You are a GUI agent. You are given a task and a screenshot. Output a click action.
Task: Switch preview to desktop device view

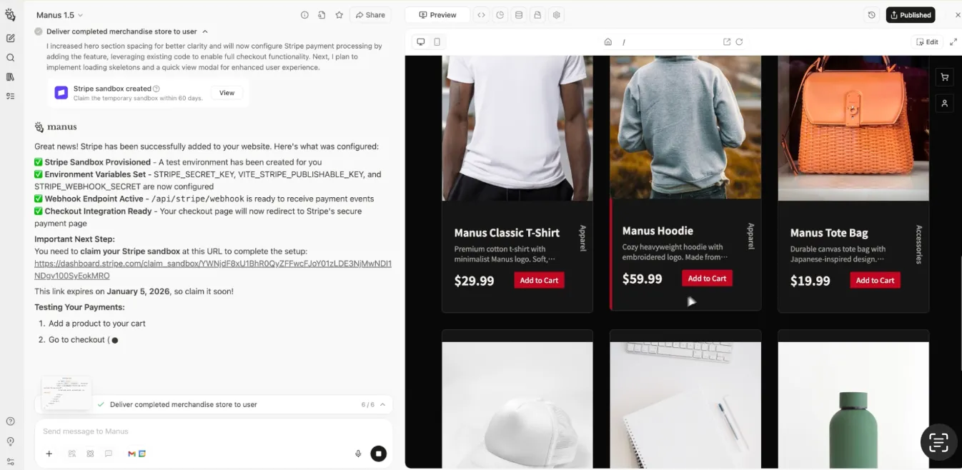click(420, 42)
